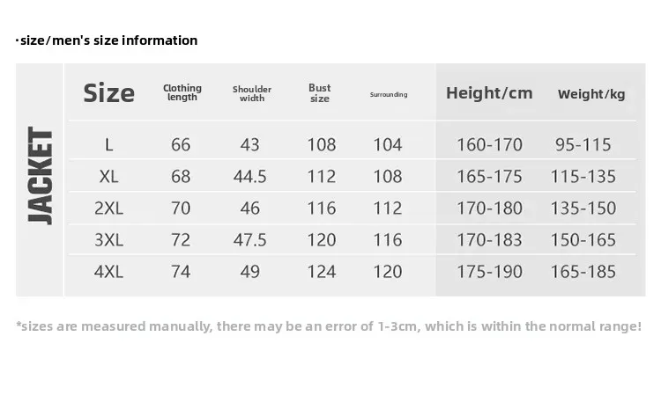Click the manual measurement error footnote
Image resolution: width=661 pixels, height=395 pixels.
(329, 326)
